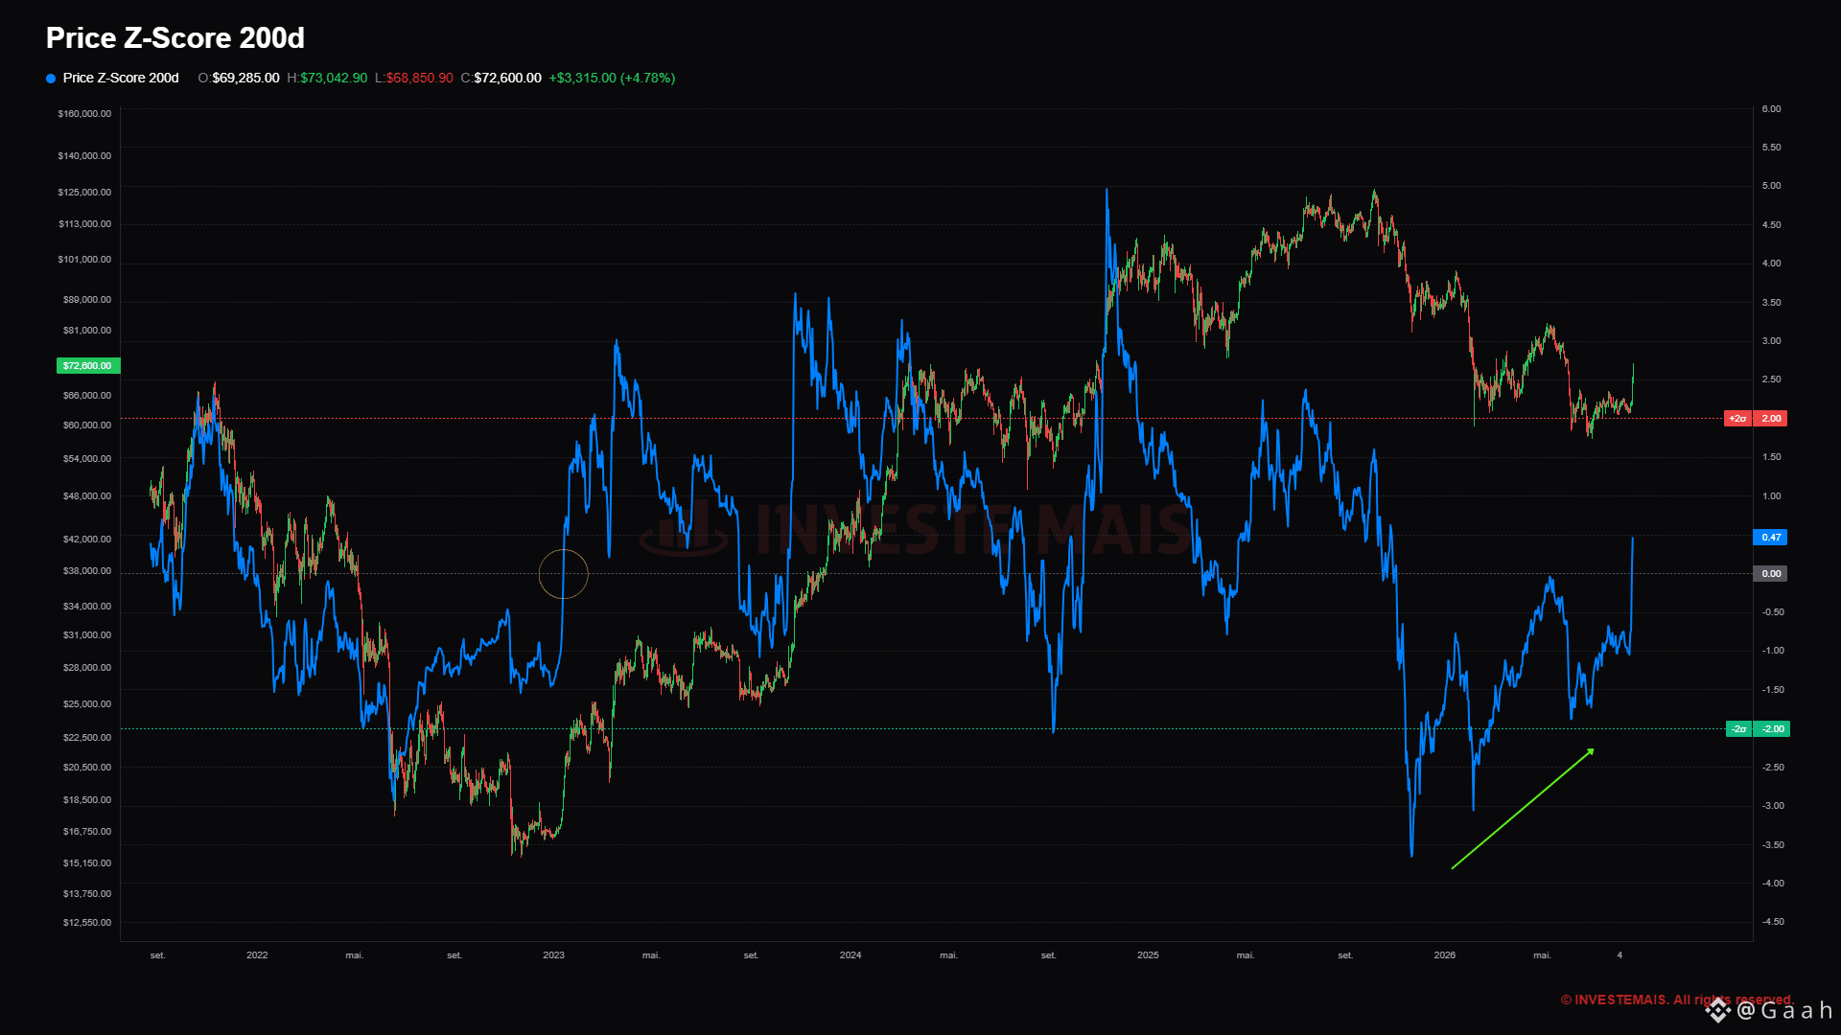Image resolution: width=1841 pixels, height=1035 pixels.
Task: Click the $48,000.00 price axis label
Action: (x=87, y=495)
